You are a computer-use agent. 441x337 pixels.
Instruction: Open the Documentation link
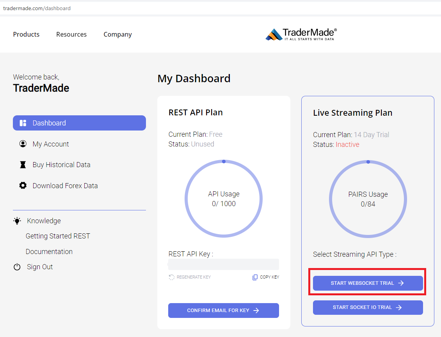49,251
